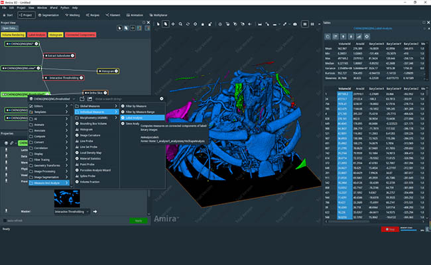Click the module search string field
431x265 pixels.
click(x=126, y=99)
